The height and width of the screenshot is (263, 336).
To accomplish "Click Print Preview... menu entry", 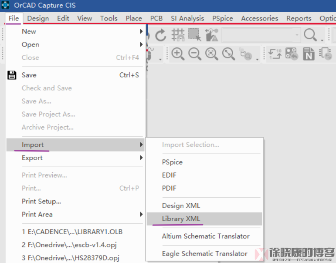I will [75, 175].
